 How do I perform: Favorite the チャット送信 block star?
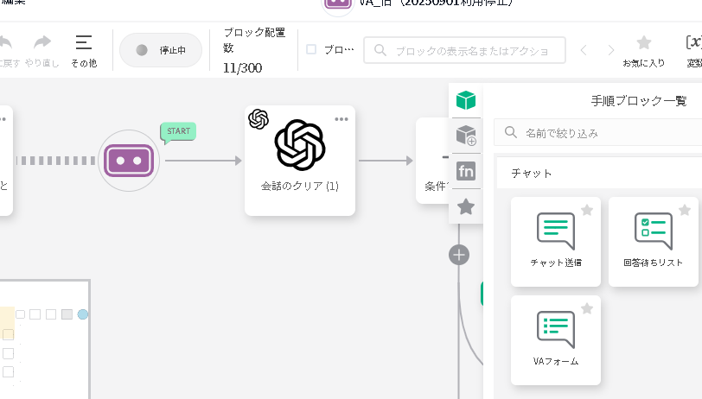tap(587, 210)
